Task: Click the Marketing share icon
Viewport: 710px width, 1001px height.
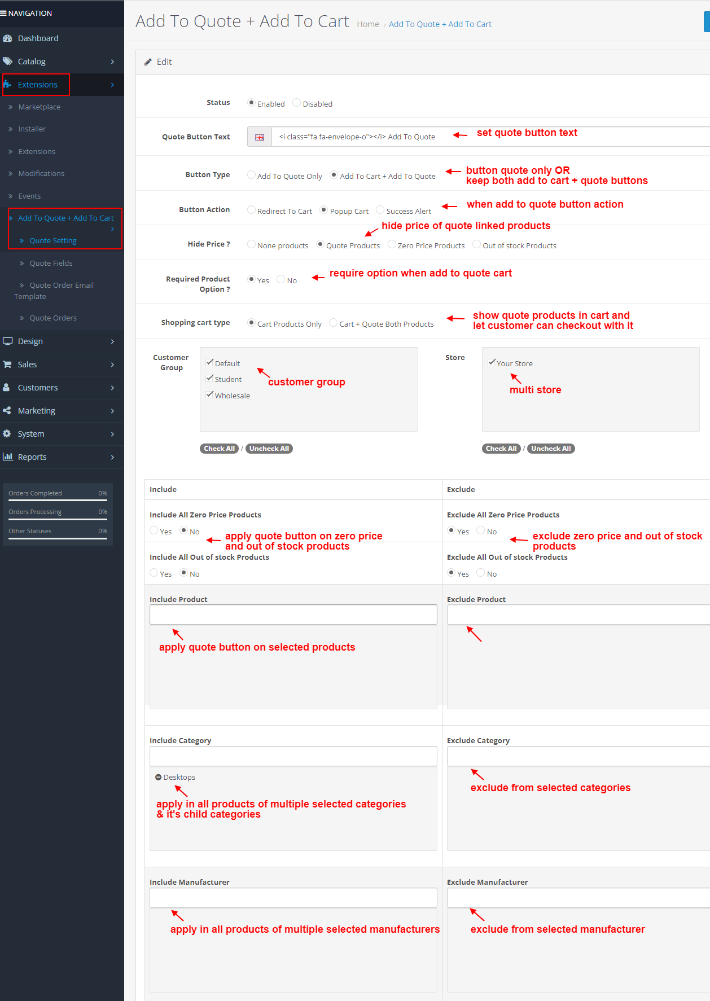Action: click(7, 411)
